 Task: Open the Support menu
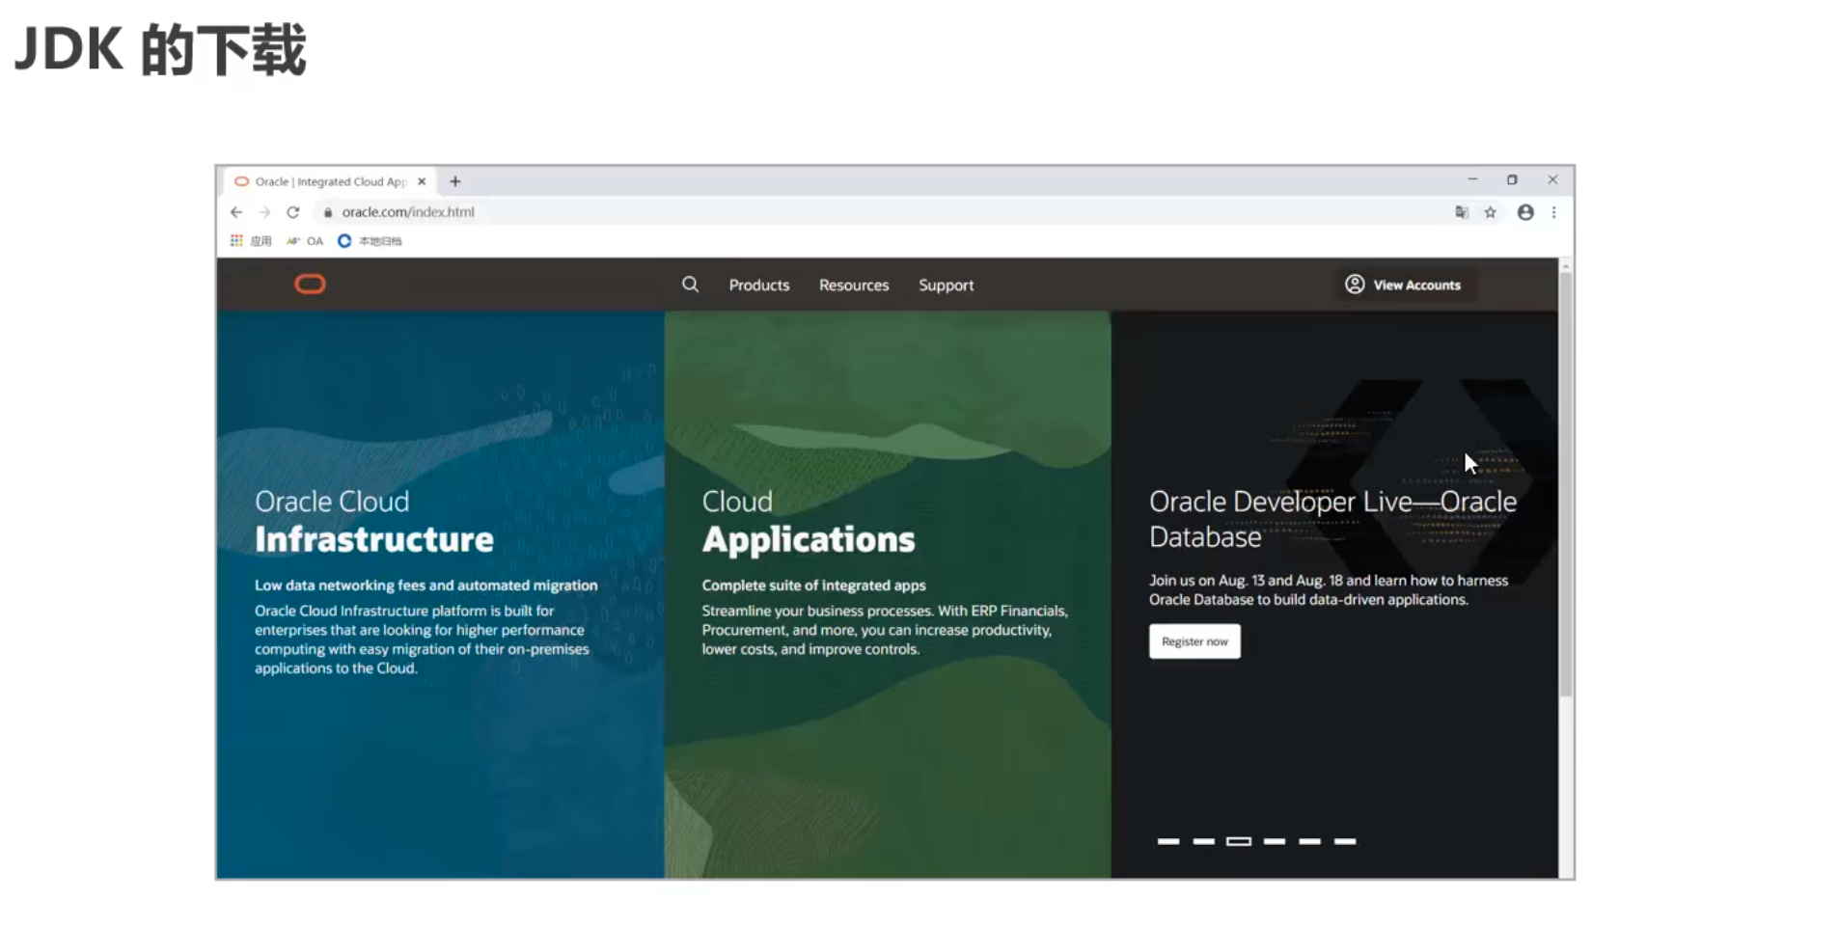(x=946, y=286)
